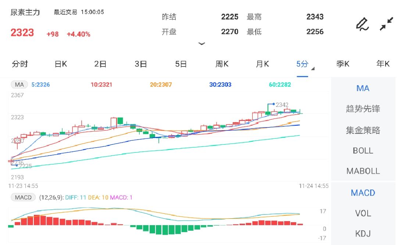Switch to the 月K tab
The height and width of the screenshot is (245, 397).
[262, 64]
